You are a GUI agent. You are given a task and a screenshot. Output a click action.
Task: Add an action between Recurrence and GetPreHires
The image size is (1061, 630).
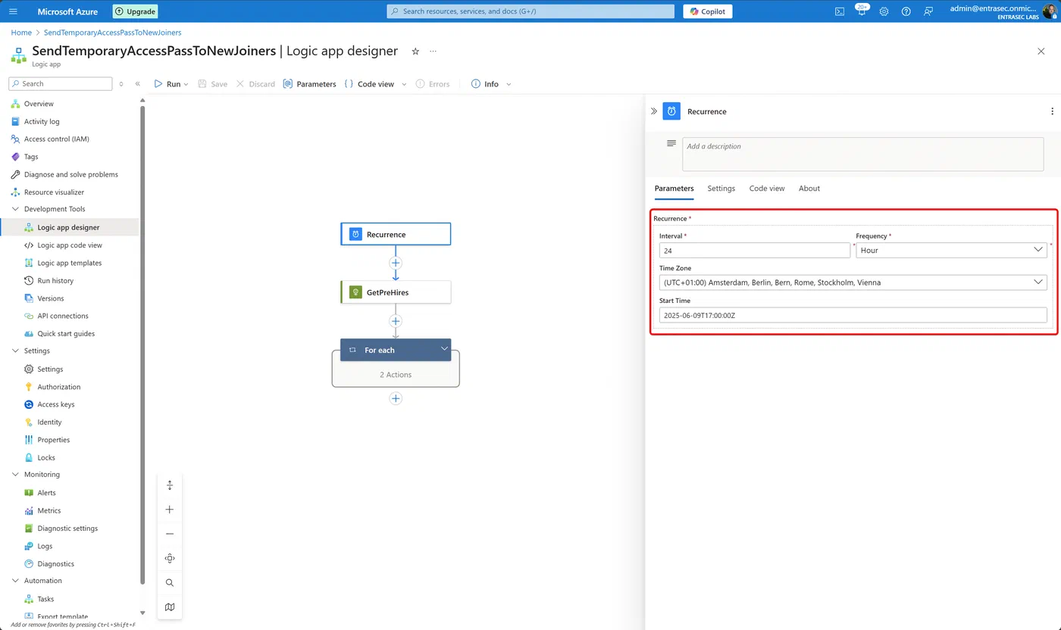(x=396, y=263)
